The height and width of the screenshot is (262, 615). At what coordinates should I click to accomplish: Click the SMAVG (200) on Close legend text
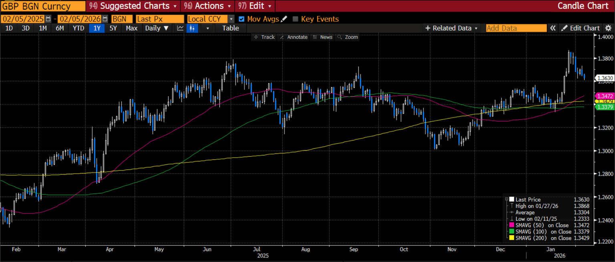(x=544, y=238)
